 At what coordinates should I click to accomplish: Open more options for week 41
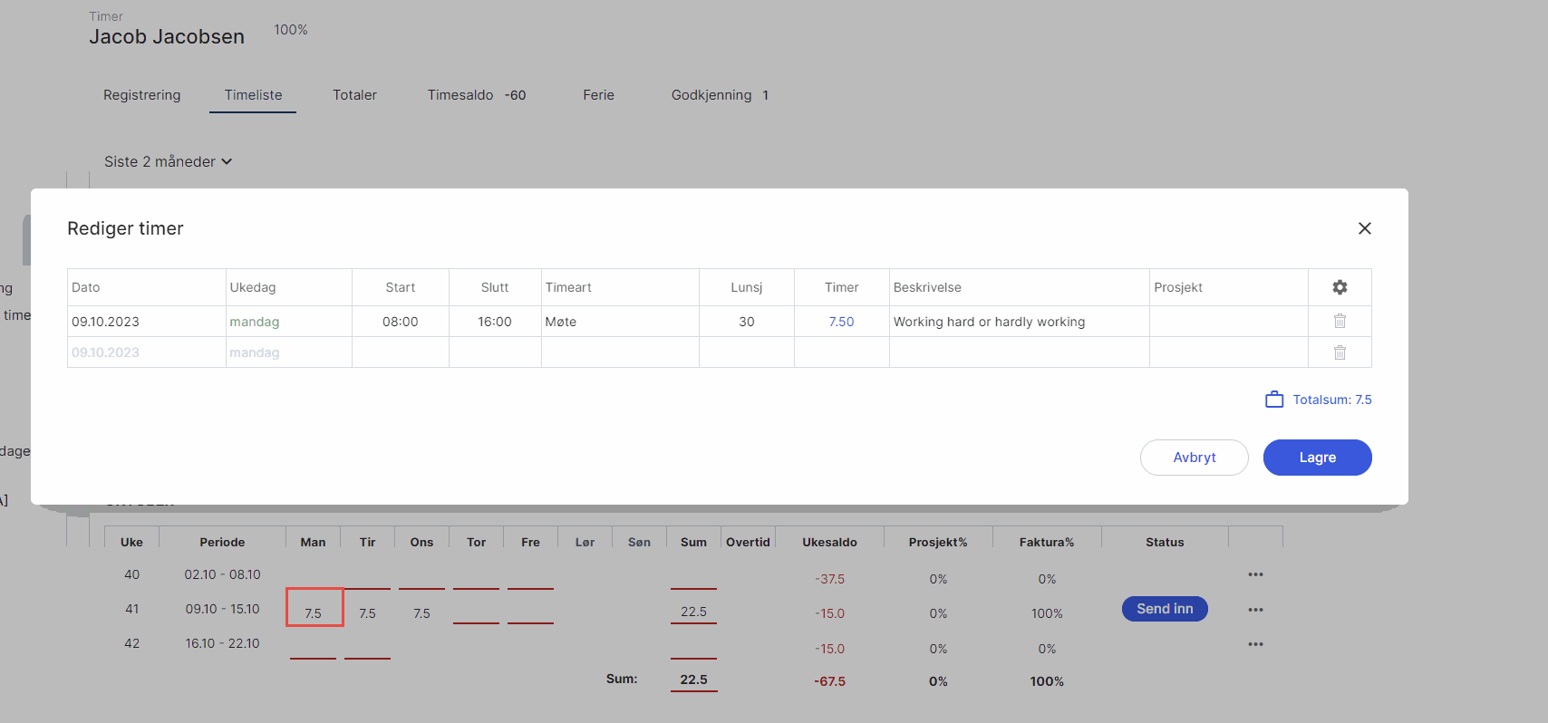(1255, 610)
